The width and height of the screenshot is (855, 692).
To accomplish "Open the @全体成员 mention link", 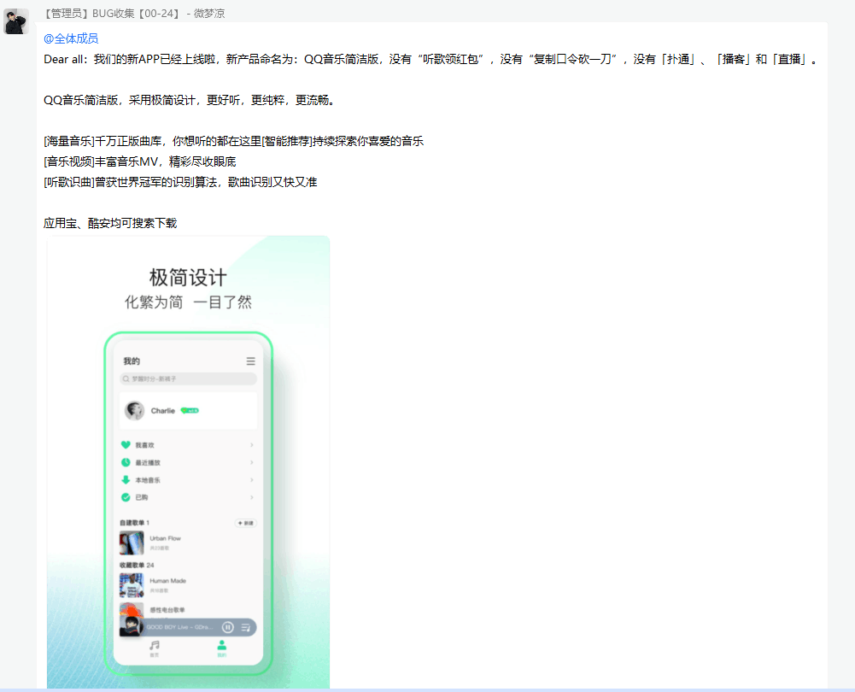I will pos(67,38).
